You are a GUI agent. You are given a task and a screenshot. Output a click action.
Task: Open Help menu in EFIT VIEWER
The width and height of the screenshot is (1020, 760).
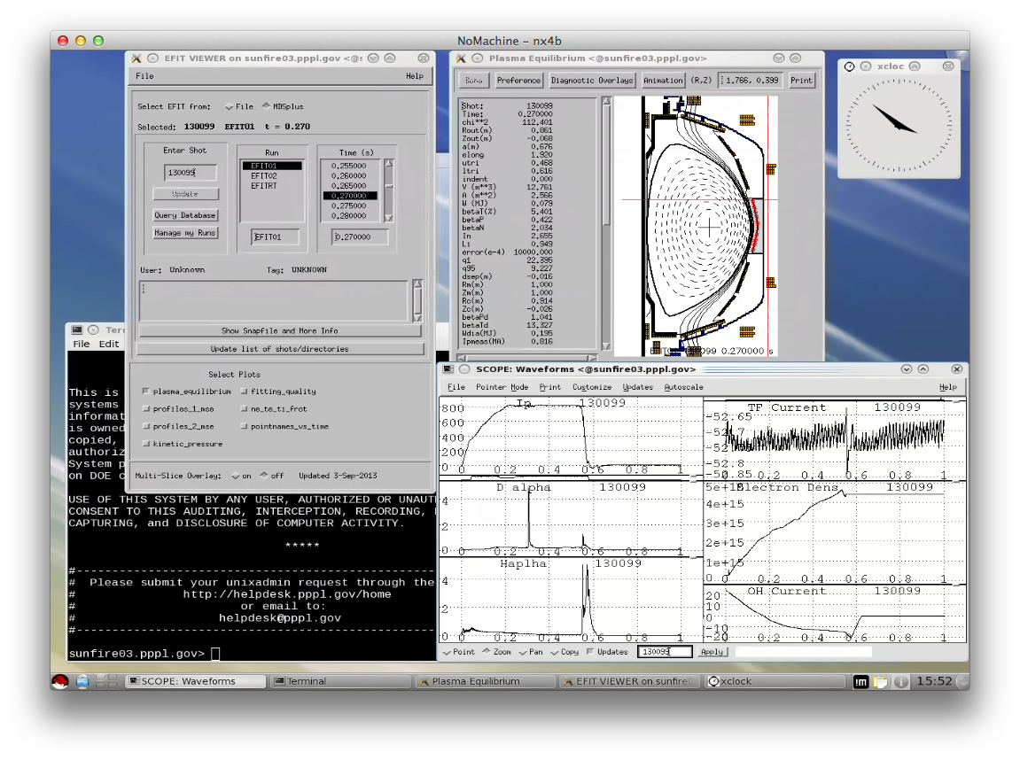click(x=415, y=76)
